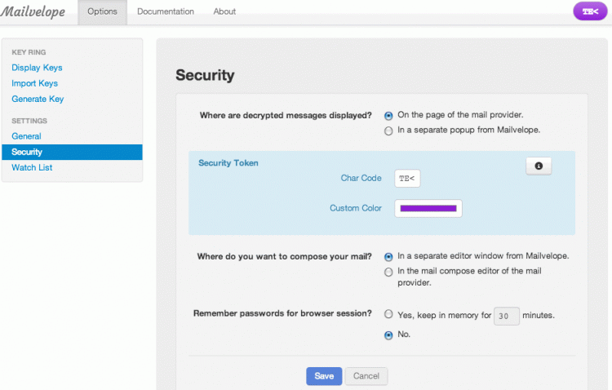Click the purple Custom Color swatch
This screenshot has height=390, width=612.
point(428,208)
